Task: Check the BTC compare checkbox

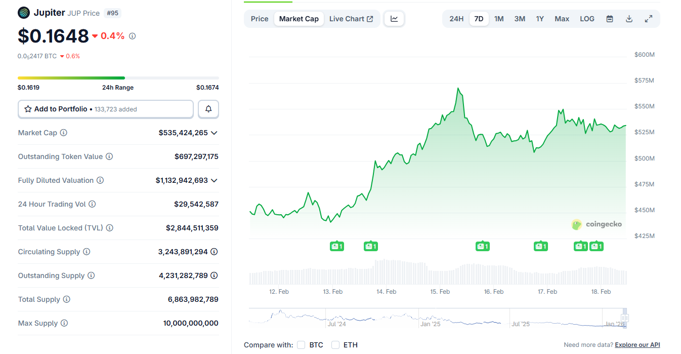Action: tap(301, 344)
